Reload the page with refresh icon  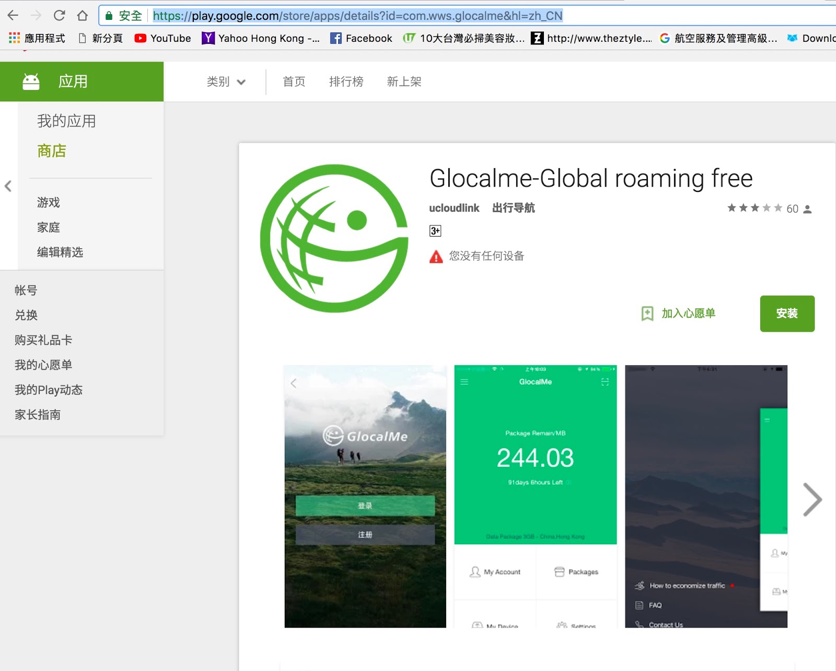point(59,16)
